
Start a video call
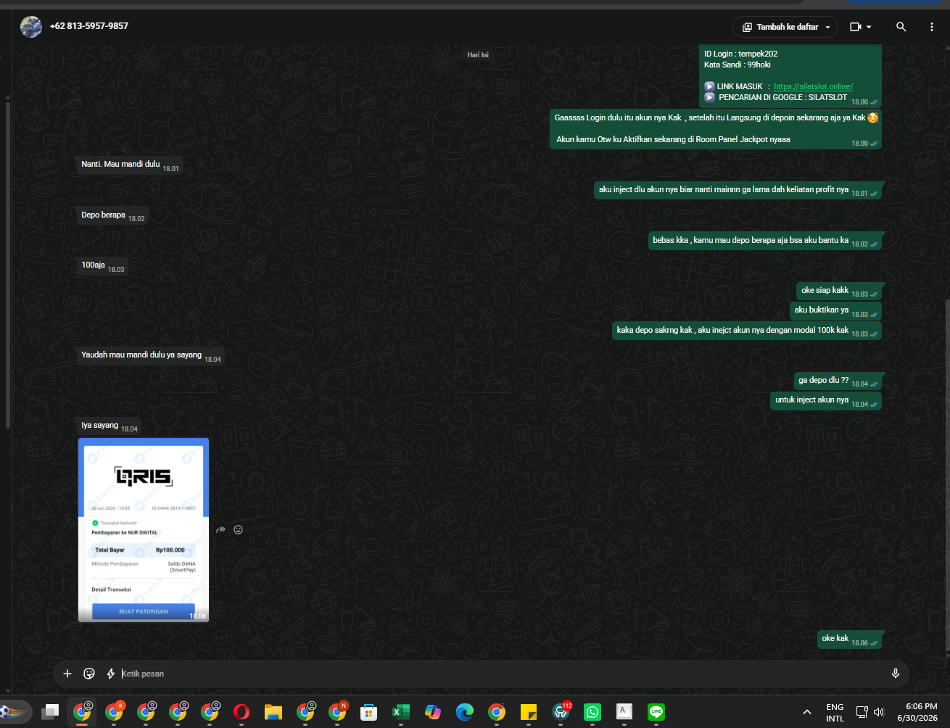click(x=856, y=27)
